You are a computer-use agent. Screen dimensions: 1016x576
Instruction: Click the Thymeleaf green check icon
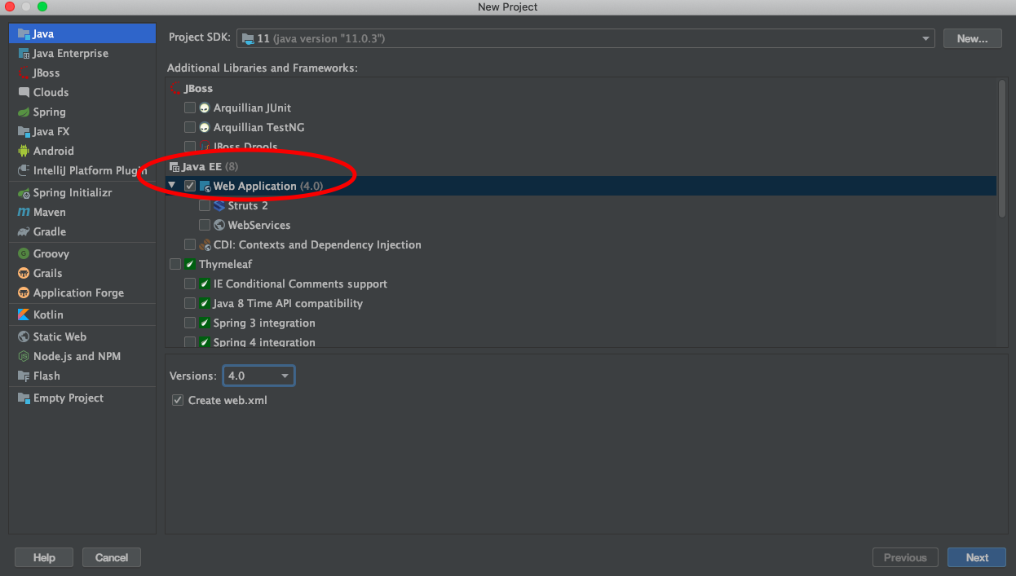tap(190, 265)
